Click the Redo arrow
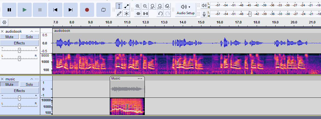This screenshot has height=119, width=321. point(168,14)
